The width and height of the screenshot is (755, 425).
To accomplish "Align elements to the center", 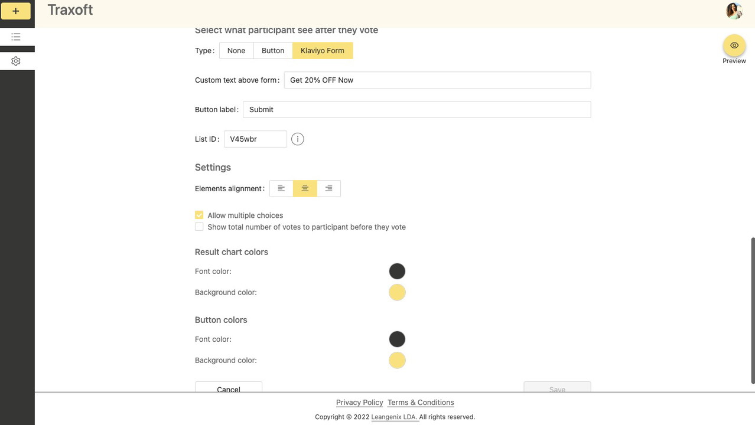I will pos(305,188).
